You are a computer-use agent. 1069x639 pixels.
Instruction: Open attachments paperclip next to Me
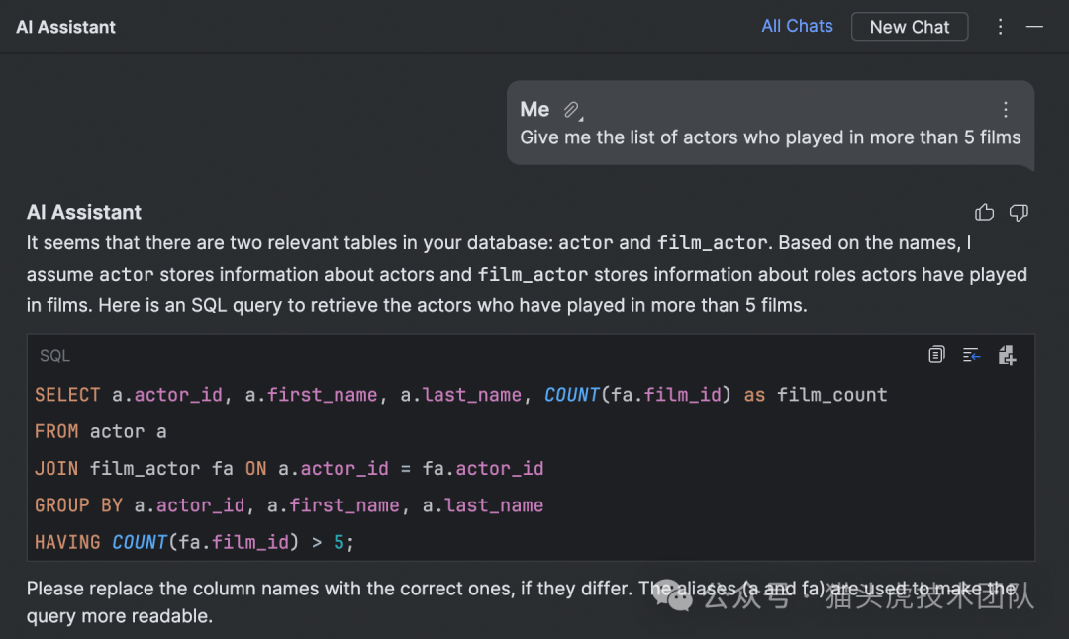[x=572, y=110]
